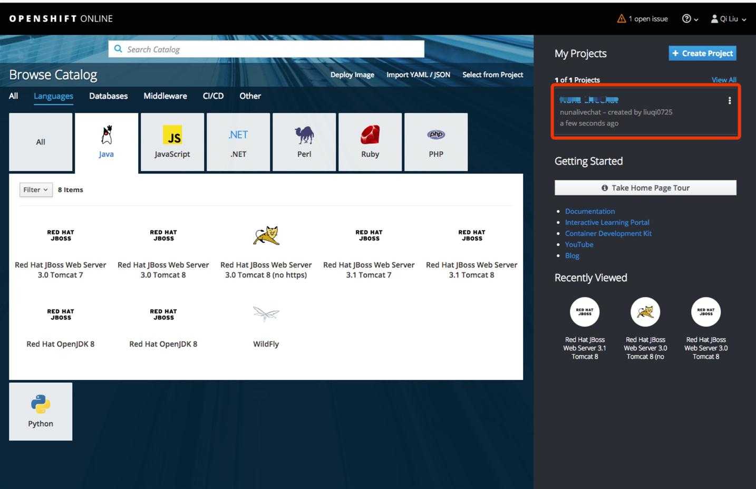Open the Documentation link
The image size is (756, 489).
[590, 211]
